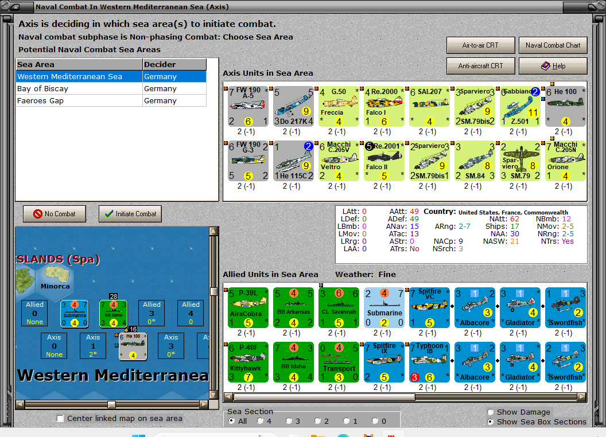Select the Spitfire VC counter
Viewport: 606px width, 437px height.
[x=429, y=309]
